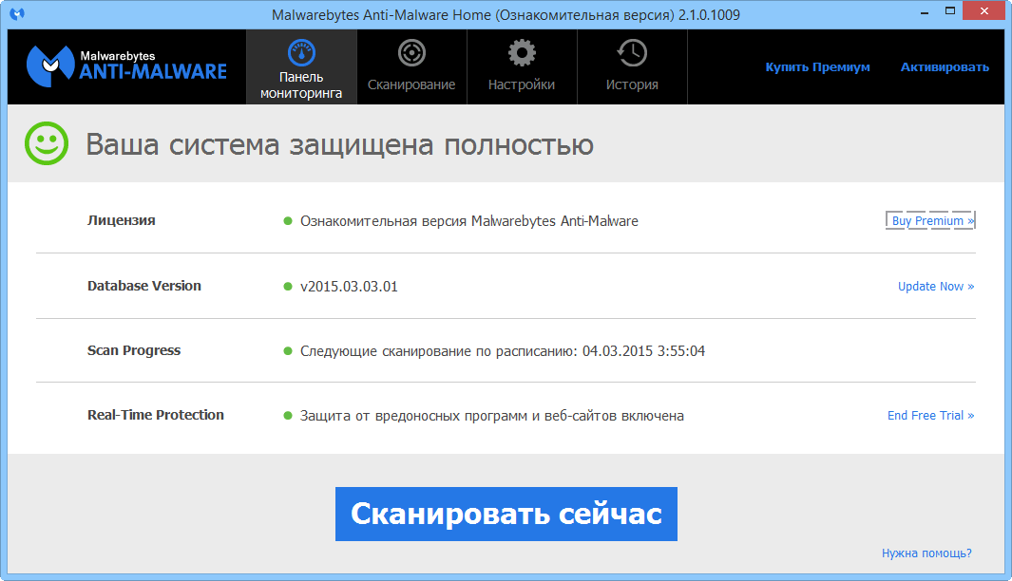1012x581 pixels.
Task: Follow the Buy Premium » link
Action: point(929,219)
